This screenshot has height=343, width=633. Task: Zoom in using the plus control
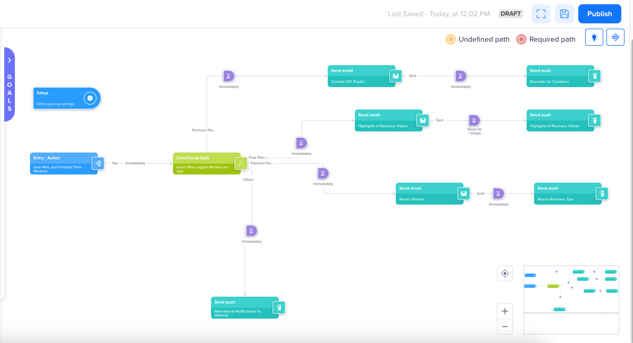(505, 311)
